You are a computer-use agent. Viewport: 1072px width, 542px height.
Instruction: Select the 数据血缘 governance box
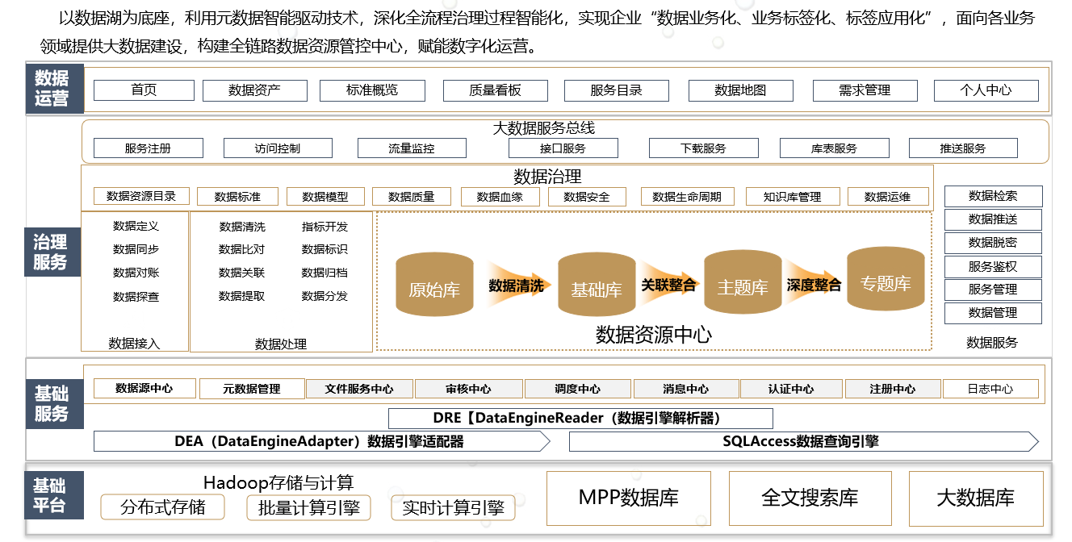[x=500, y=197]
